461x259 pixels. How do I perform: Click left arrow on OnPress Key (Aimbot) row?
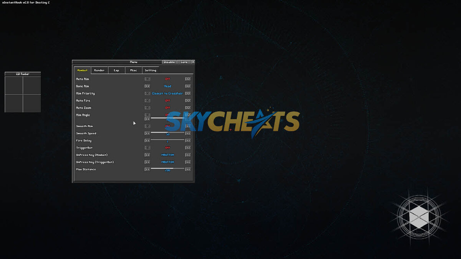pos(147,155)
